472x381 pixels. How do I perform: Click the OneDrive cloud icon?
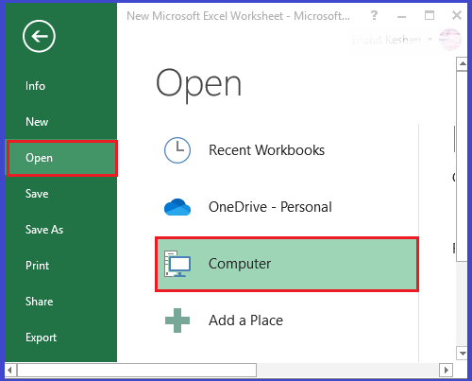pos(177,207)
